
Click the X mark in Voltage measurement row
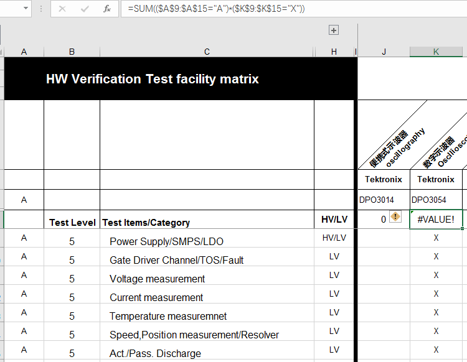click(x=436, y=275)
